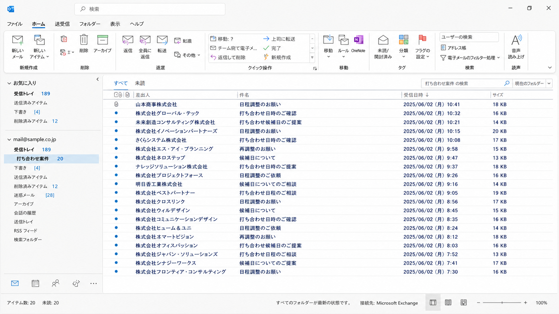Image resolution: width=559 pixels, height=314 pixels.
Task: Zoom in with the plus button
Action: point(526,303)
